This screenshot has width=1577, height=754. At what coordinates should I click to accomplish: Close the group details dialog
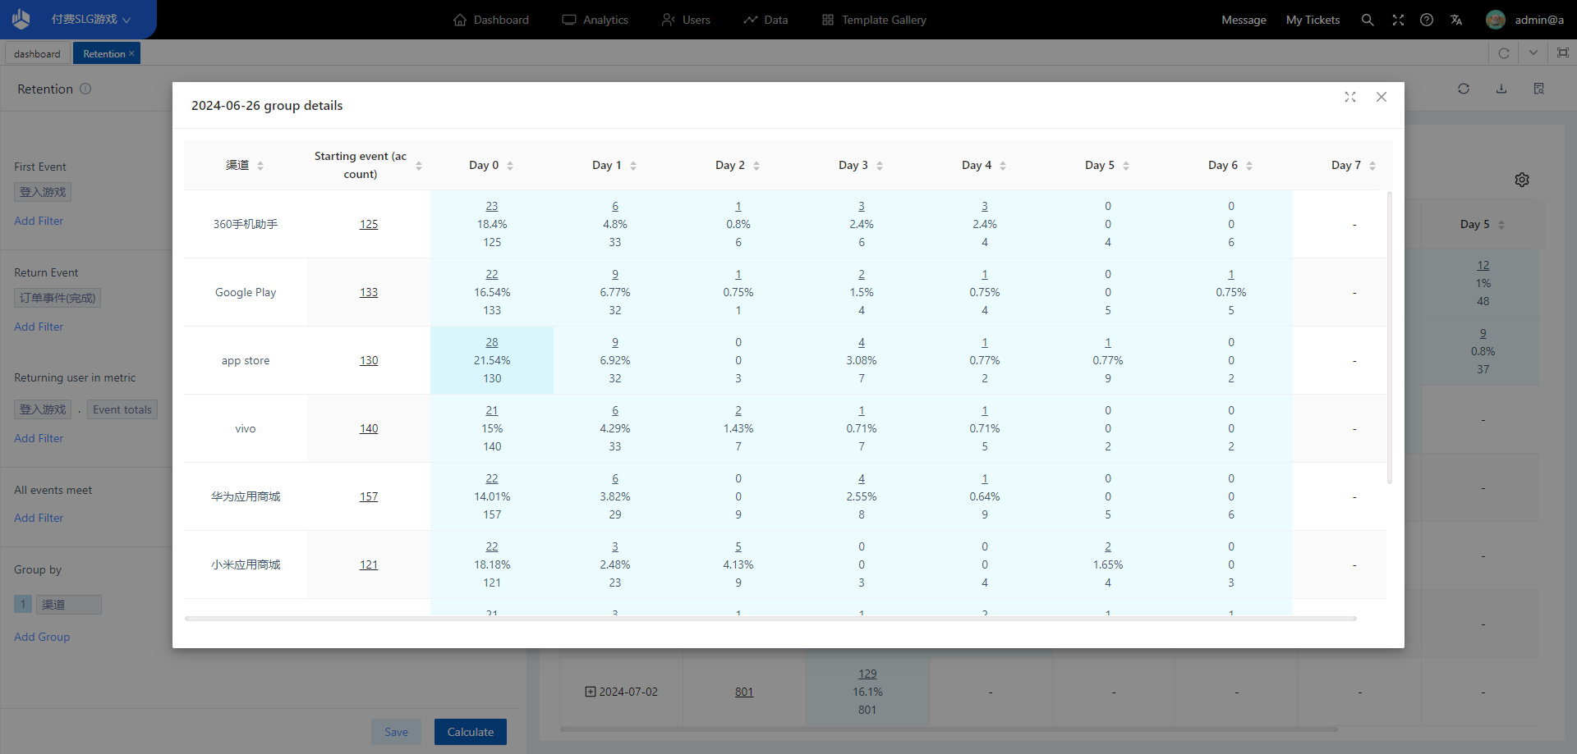coord(1382,97)
